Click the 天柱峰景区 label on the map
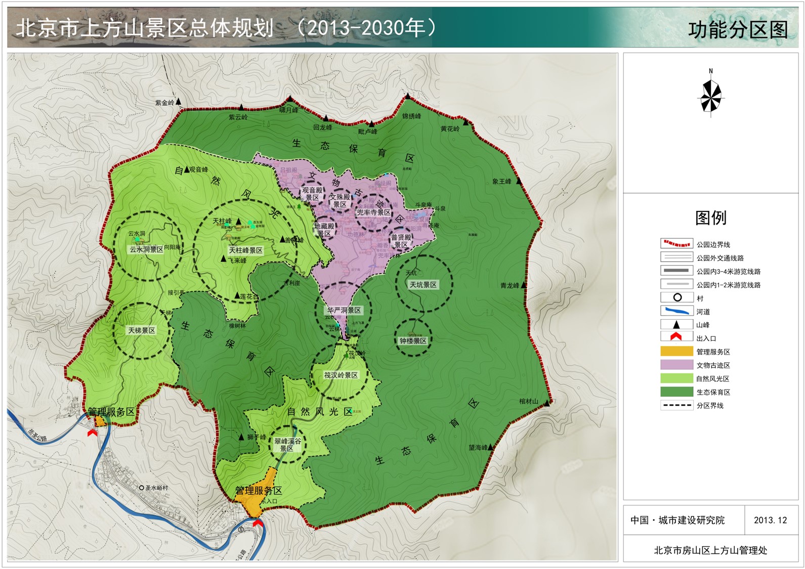The height and width of the screenshot is (569, 805). (x=246, y=250)
